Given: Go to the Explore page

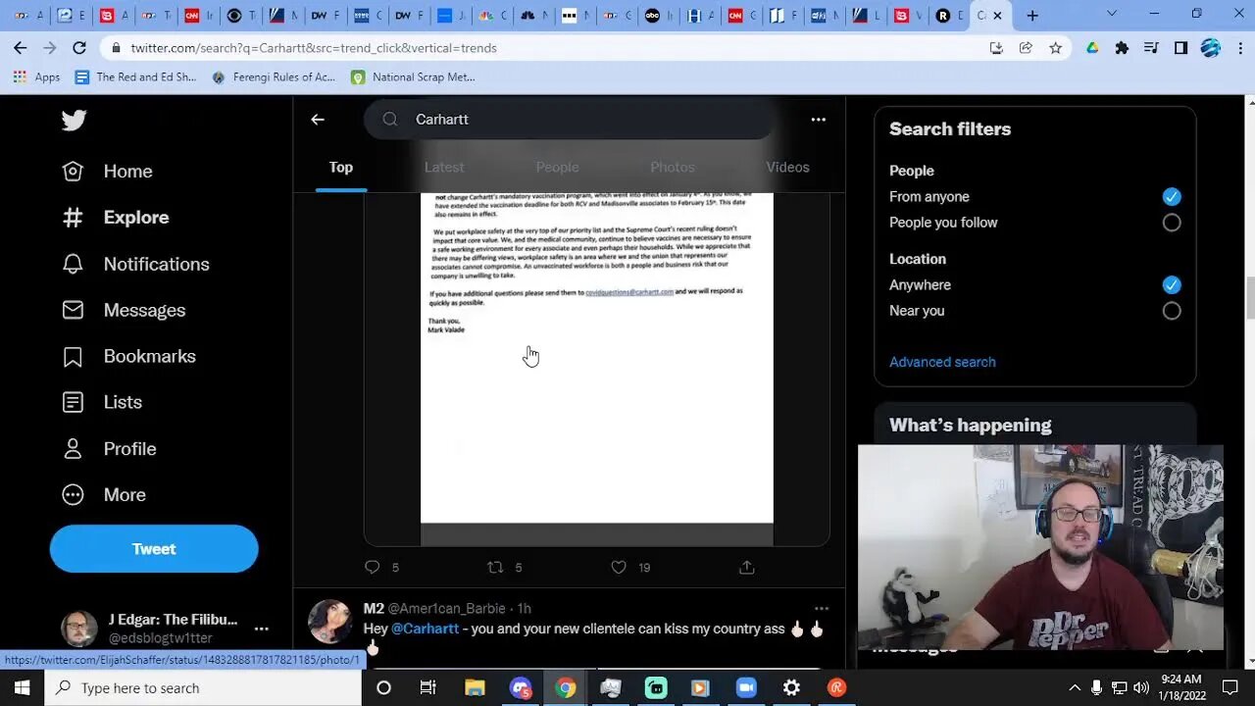Looking at the screenshot, I should click(x=115, y=217).
